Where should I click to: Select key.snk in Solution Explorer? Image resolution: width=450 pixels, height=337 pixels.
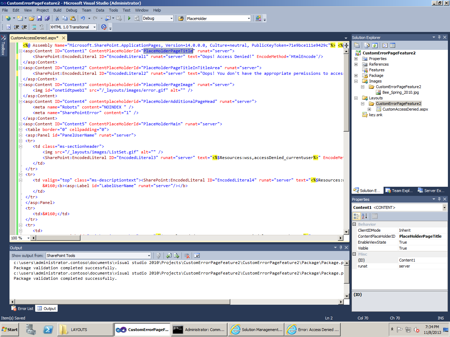(375, 115)
